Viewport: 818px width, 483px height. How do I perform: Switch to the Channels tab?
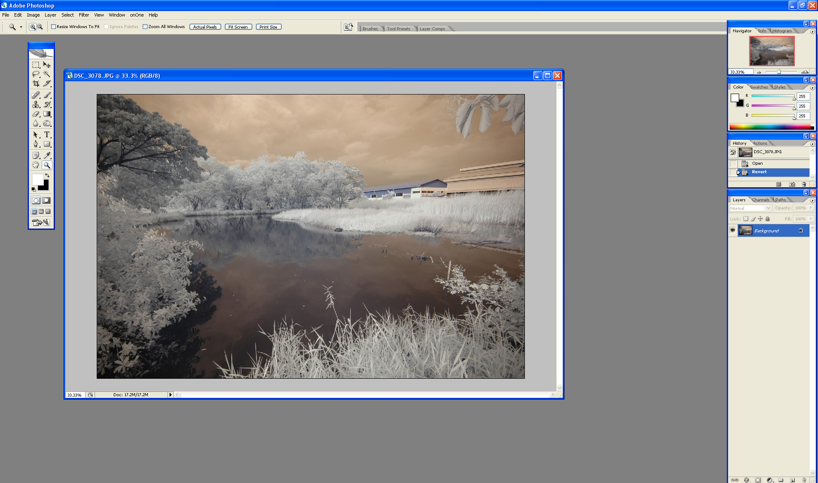(760, 200)
